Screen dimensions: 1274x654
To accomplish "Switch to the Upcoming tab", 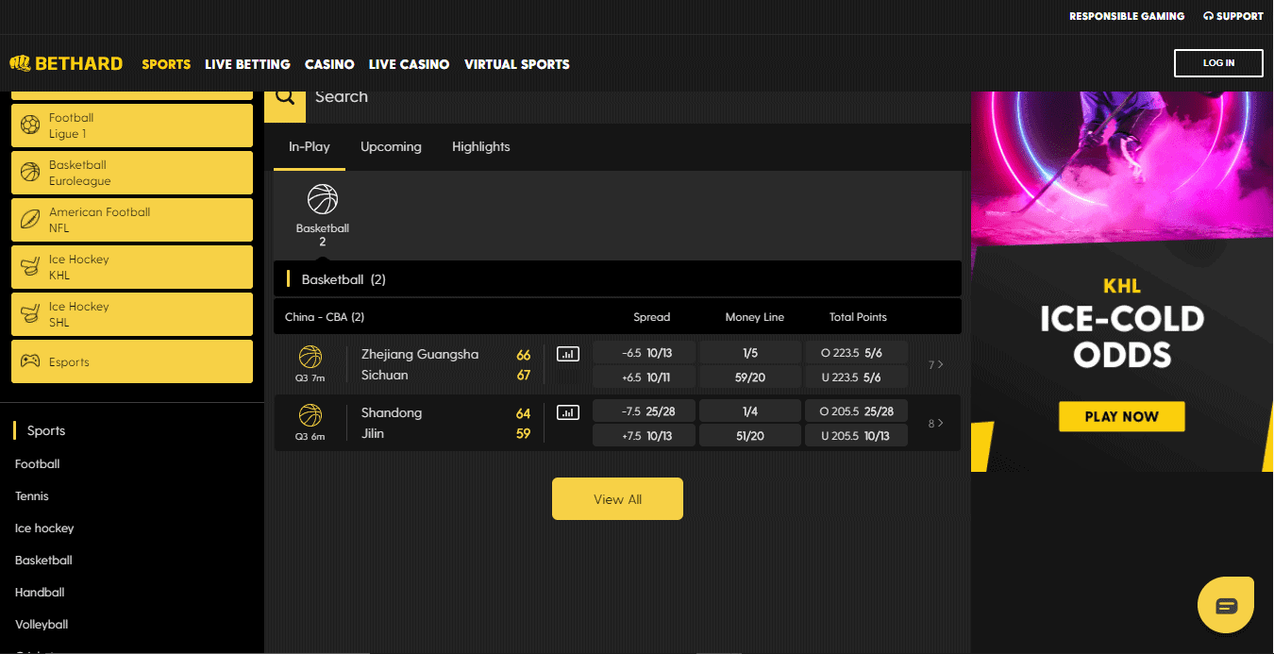I will click(391, 147).
